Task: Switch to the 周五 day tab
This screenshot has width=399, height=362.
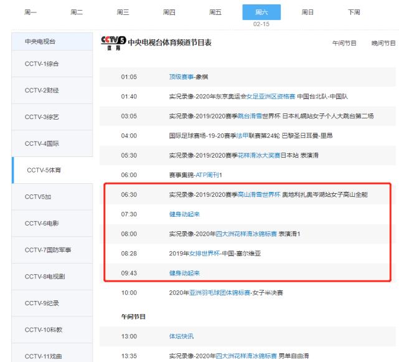Action: coord(215,12)
